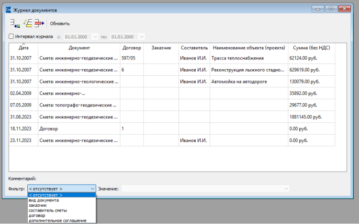Open the start date 'с:' dropdown
The image size is (359, 224).
point(95,36)
